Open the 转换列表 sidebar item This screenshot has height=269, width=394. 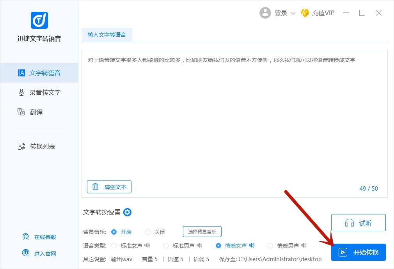point(39,146)
